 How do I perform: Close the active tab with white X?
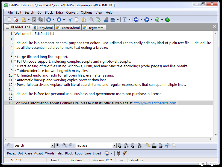coord(214,27)
